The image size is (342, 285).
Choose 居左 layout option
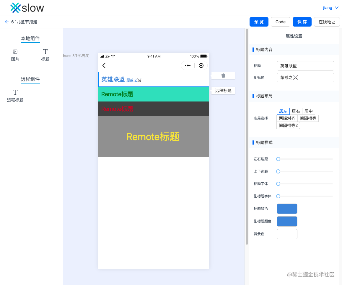(x=283, y=111)
